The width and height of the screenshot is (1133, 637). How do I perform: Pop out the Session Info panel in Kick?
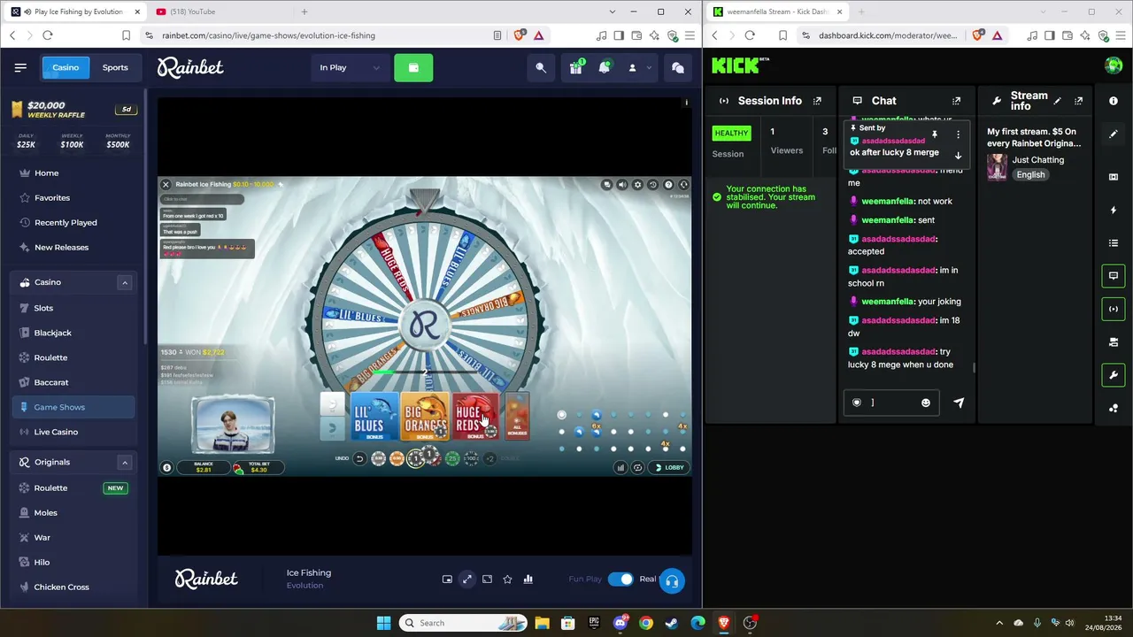click(x=817, y=101)
